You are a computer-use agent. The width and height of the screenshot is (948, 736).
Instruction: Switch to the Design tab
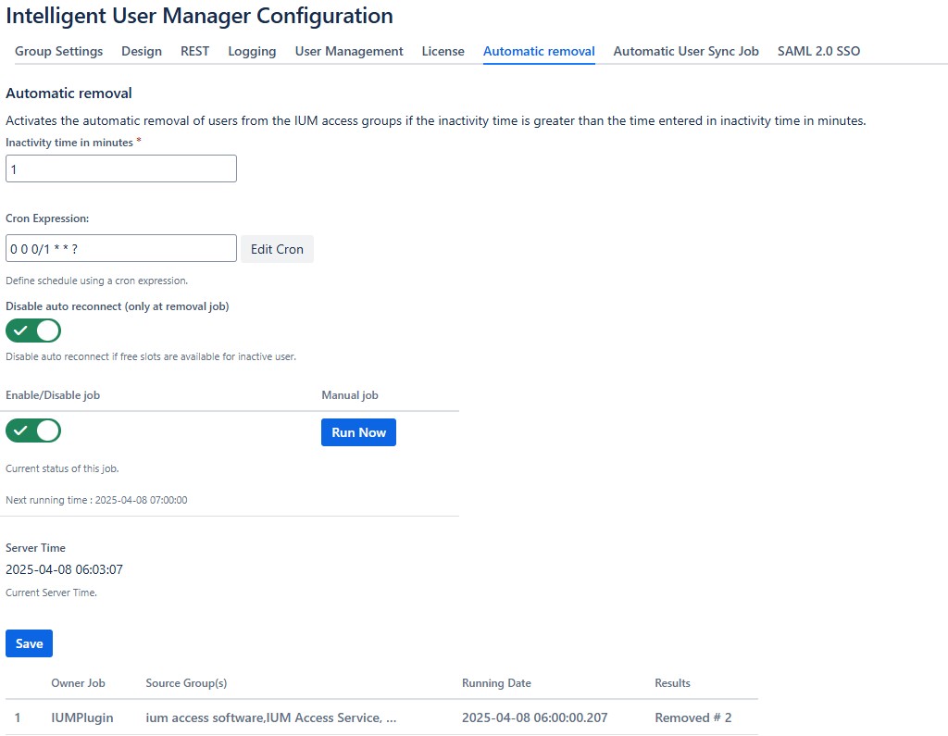[142, 51]
